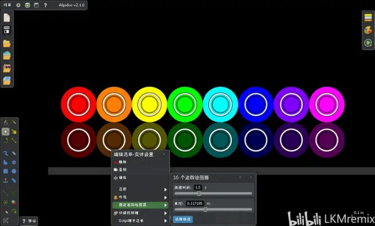Select the blue Box tool
Screen dimensions: 375x226
[x=6, y=171]
